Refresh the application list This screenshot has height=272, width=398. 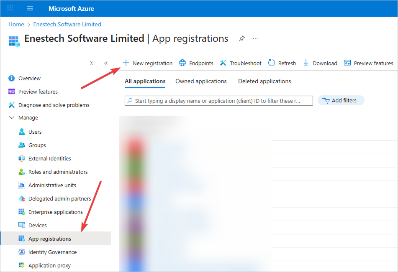(x=287, y=64)
